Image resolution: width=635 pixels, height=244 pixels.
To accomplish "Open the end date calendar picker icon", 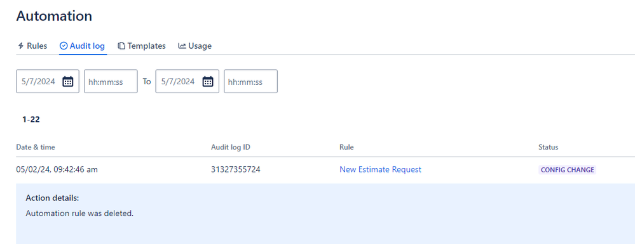I will click(208, 81).
